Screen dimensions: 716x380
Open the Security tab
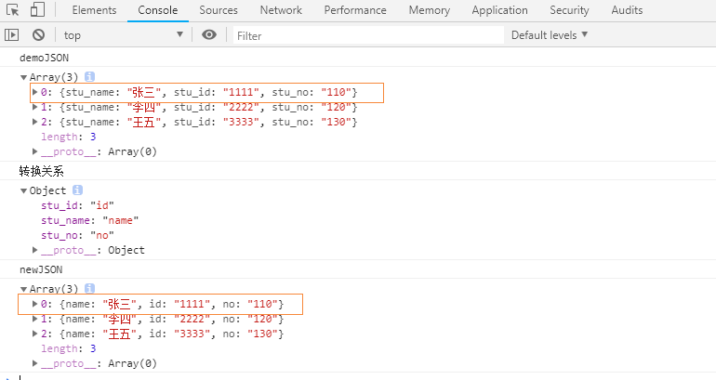pos(569,10)
